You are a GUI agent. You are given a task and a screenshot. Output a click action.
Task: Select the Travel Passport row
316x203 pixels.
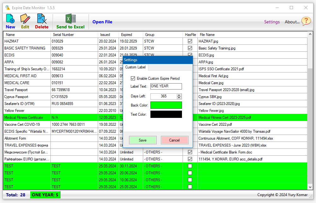[155, 90]
